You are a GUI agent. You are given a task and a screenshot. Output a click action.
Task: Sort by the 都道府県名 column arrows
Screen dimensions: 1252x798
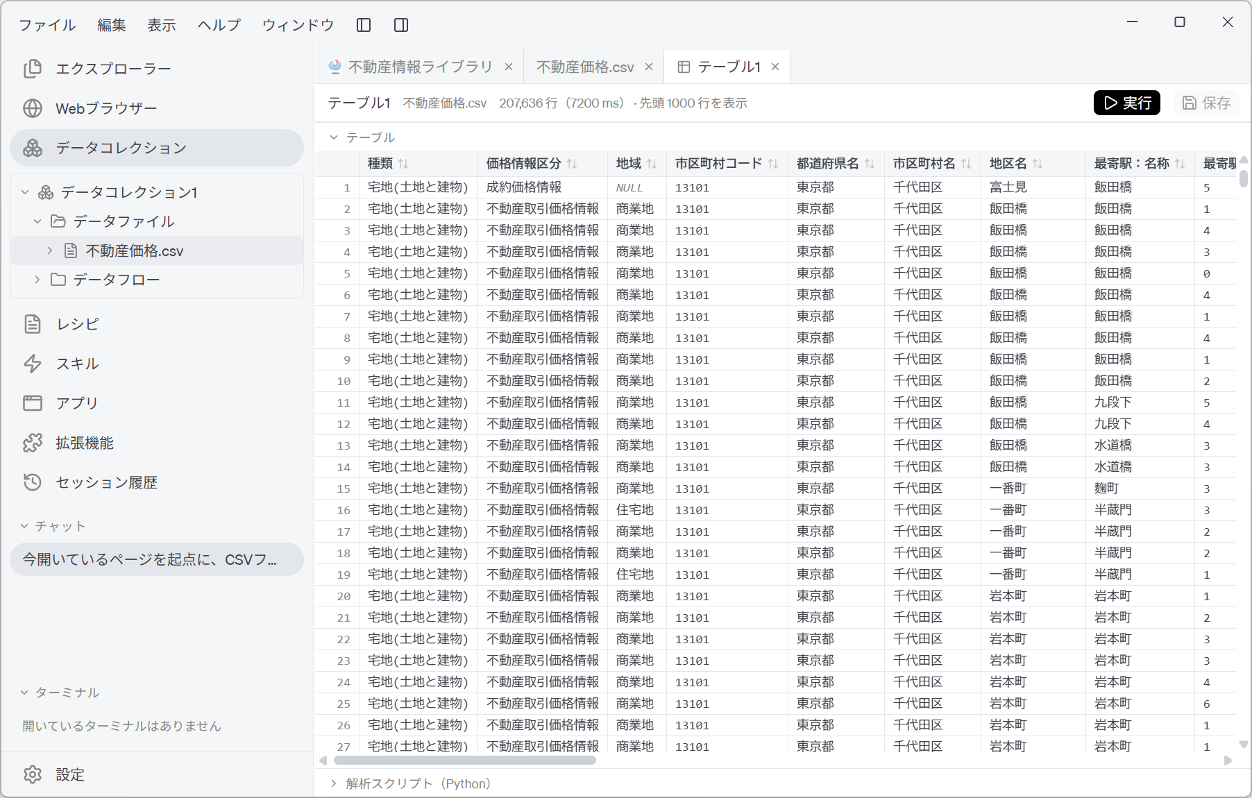870,164
